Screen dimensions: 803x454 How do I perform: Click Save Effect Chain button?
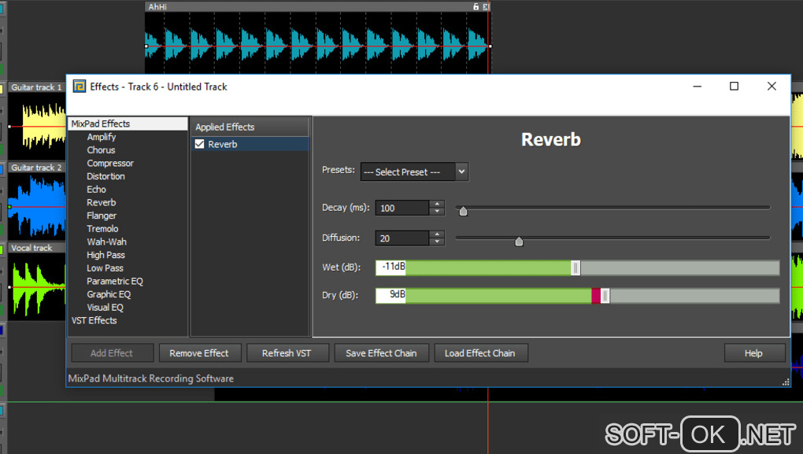pos(381,353)
